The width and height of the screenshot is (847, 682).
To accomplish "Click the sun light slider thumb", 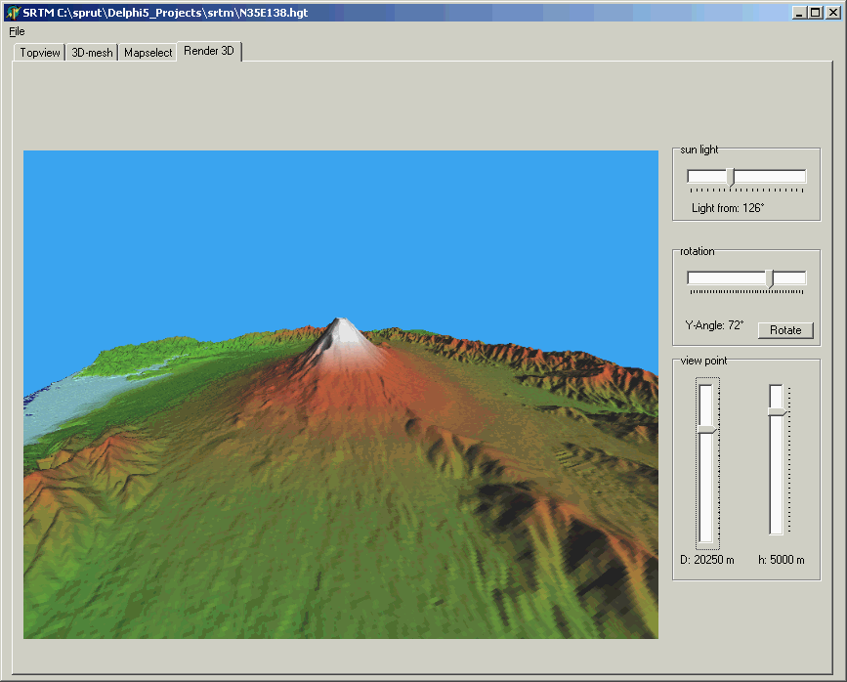I will [x=731, y=177].
